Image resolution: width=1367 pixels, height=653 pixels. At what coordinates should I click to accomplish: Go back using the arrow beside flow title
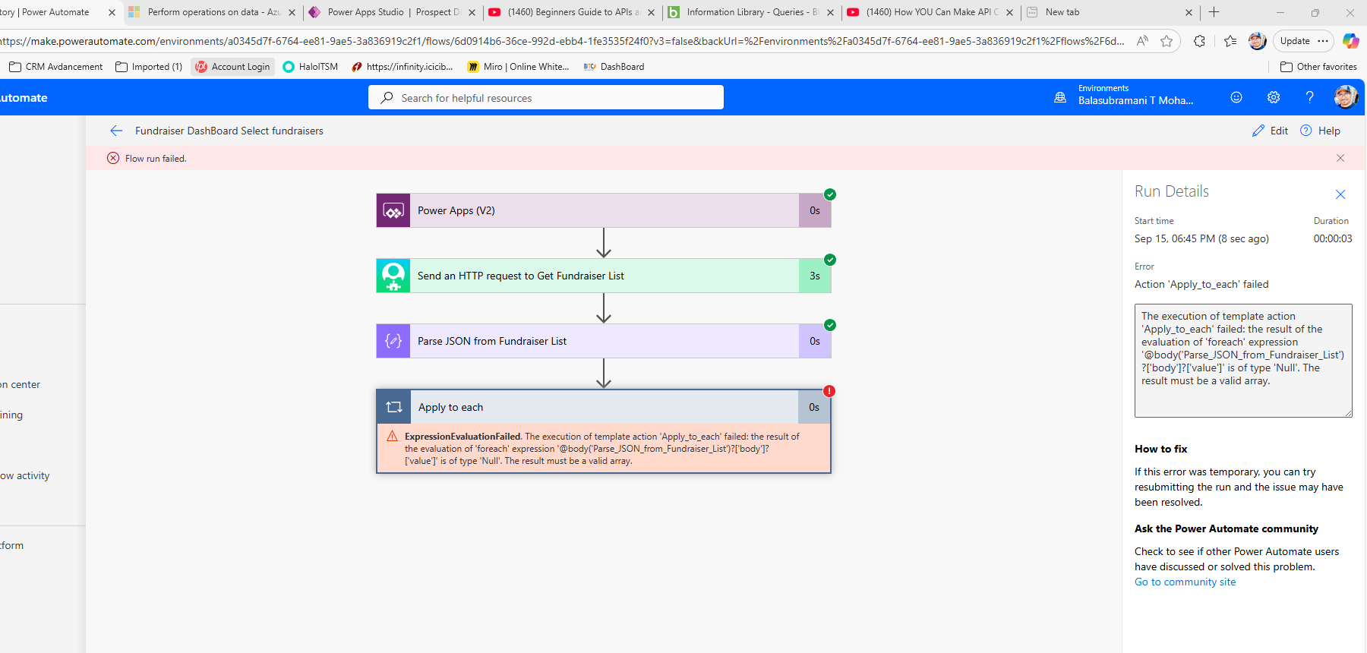(116, 131)
